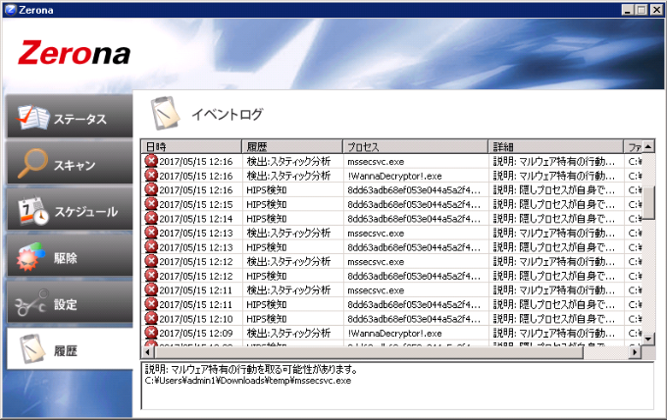Click the wrench tools icon on 設定
667x420 pixels.
tap(31, 303)
